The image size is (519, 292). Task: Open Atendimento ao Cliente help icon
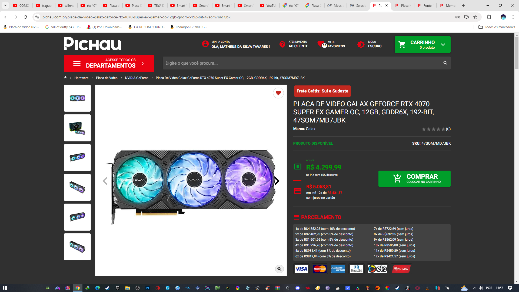tap(282, 44)
